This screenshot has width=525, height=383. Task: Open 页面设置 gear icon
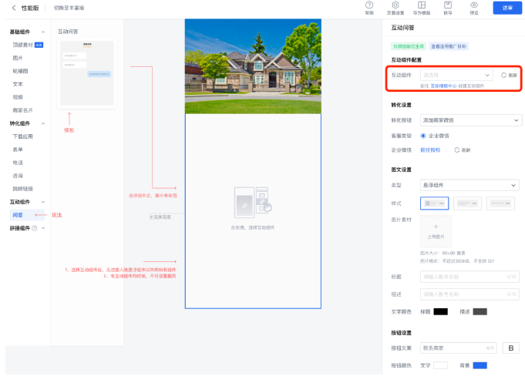[x=395, y=5]
